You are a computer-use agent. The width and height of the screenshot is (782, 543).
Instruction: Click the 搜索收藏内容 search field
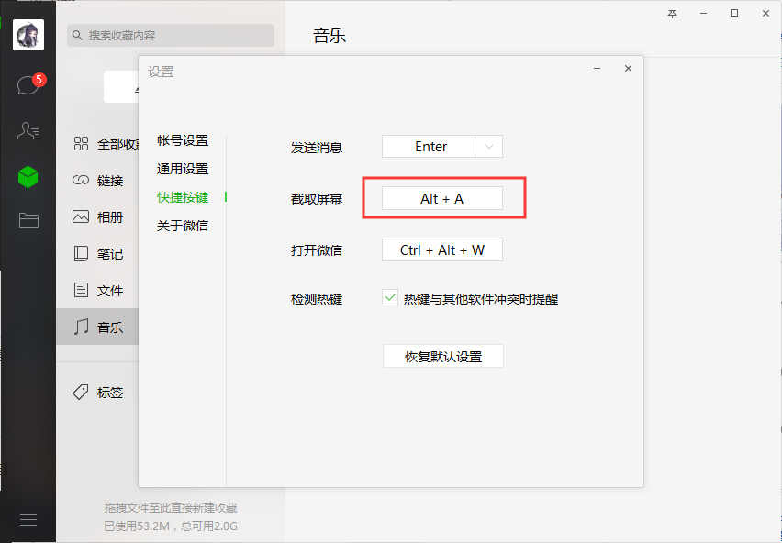tap(170, 34)
